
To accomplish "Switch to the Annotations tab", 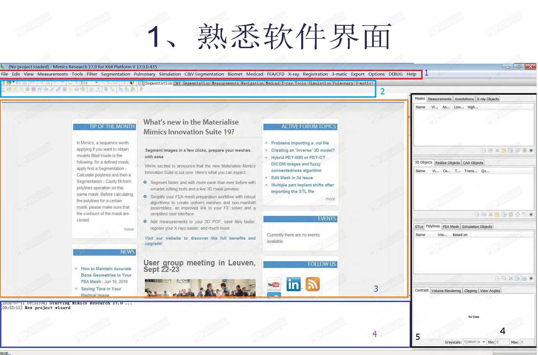I will [464, 99].
